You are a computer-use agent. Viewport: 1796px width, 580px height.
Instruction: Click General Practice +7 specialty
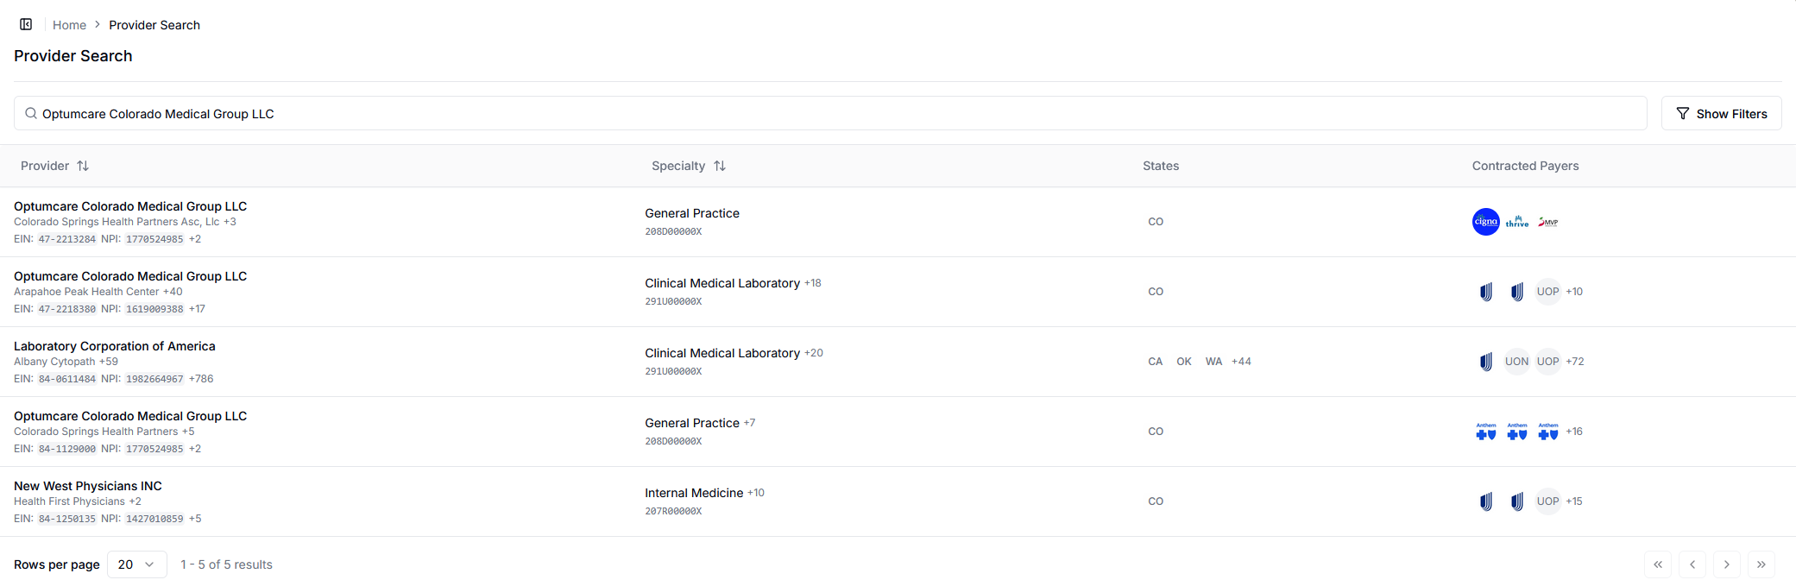(700, 423)
